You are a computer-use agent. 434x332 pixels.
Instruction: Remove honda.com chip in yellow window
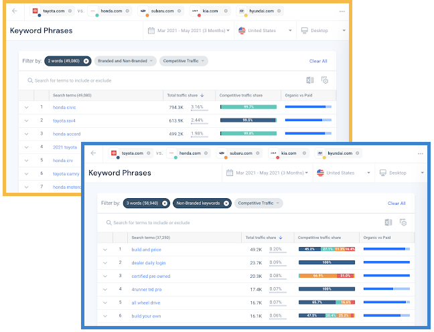pos(127,11)
